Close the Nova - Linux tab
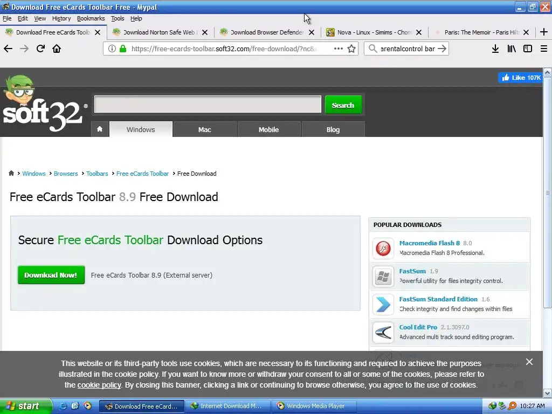Viewport: 552px width, 414px height. [x=418, y=32]
